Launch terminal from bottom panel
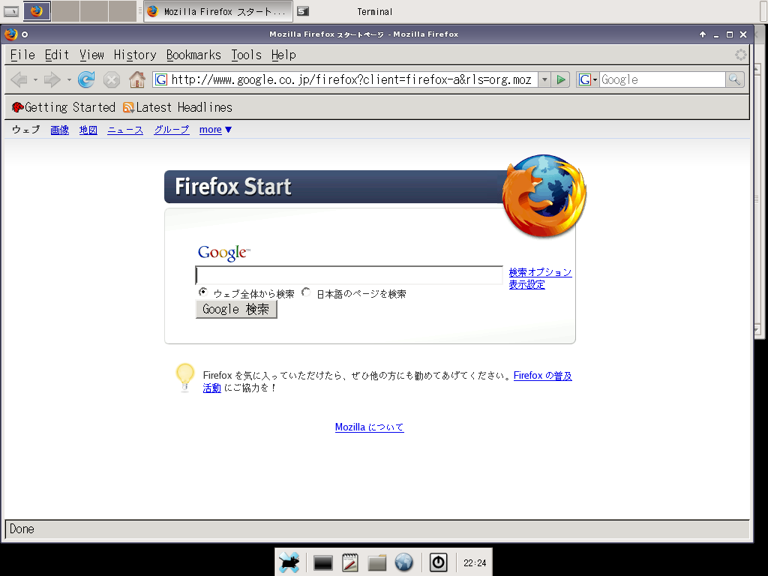 click(322, 562)
